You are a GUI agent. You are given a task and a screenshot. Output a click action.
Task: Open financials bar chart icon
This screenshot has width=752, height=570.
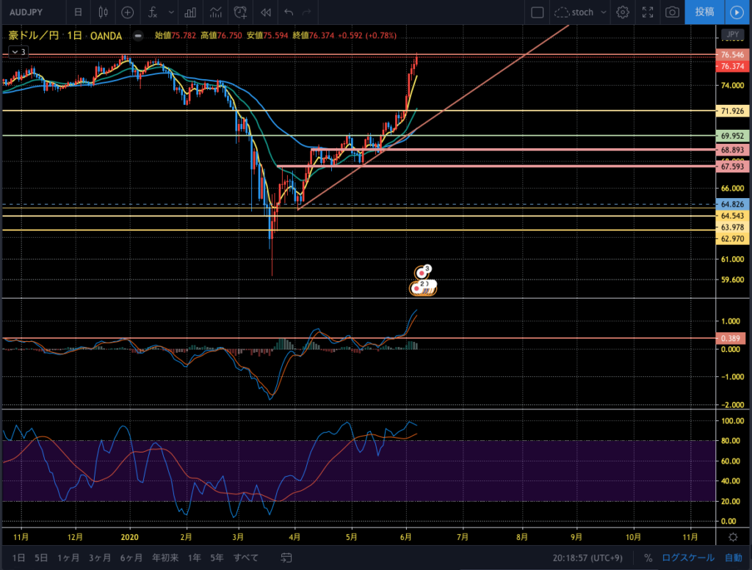pyautogui.click(x=190, y=12)
